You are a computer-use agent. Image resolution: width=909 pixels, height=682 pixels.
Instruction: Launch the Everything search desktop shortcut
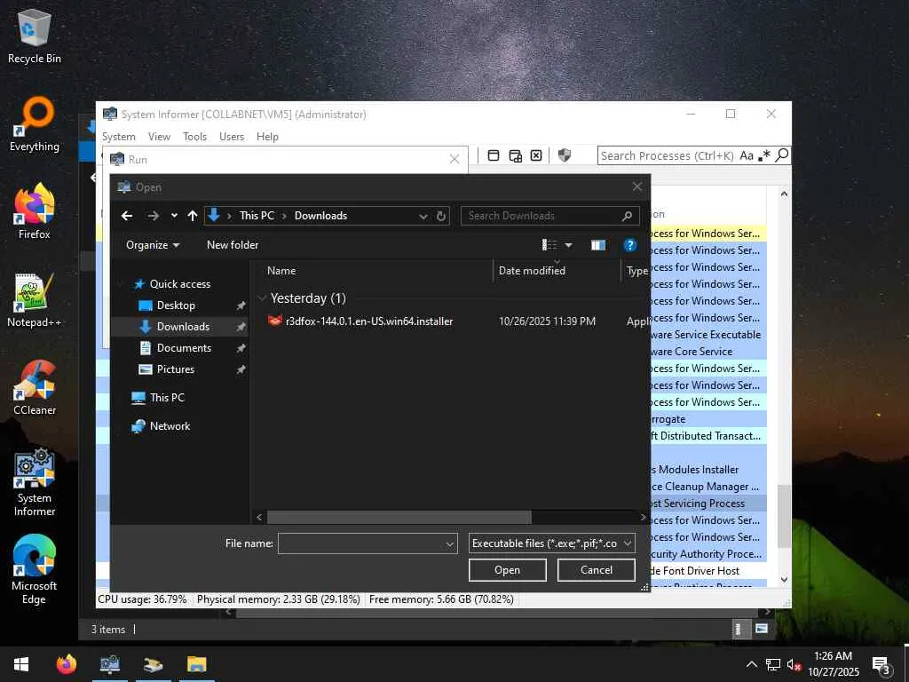click(35, 124)
